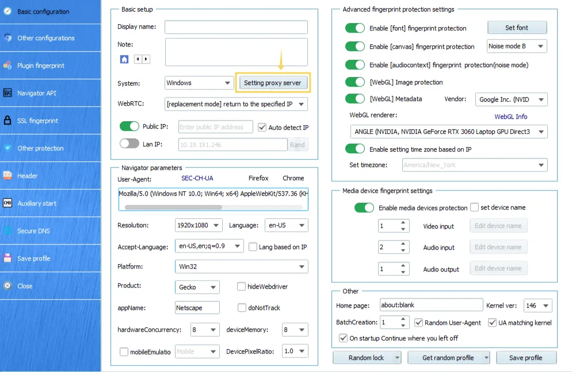Check Lang based on IP checkbox

[253, 247]
